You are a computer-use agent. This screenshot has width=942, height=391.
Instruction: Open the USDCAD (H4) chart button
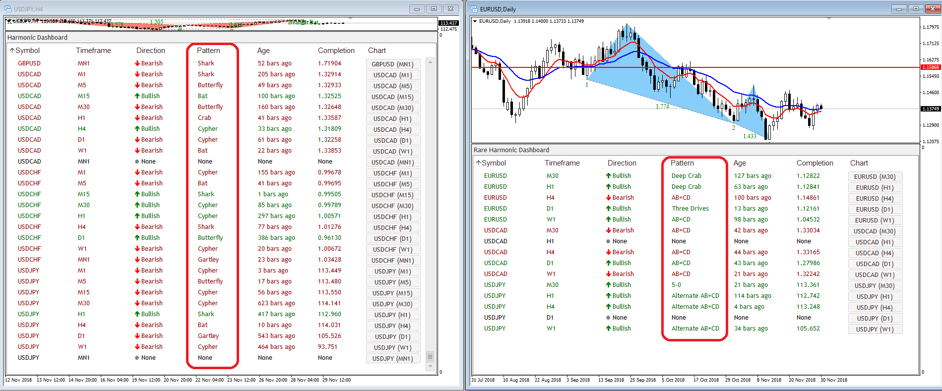tap(393, 129)
